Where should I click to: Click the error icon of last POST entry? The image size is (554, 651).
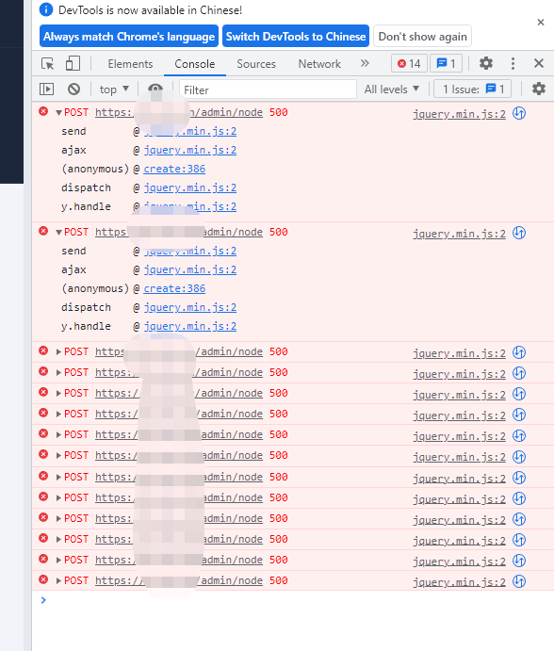tap(43, 579)
